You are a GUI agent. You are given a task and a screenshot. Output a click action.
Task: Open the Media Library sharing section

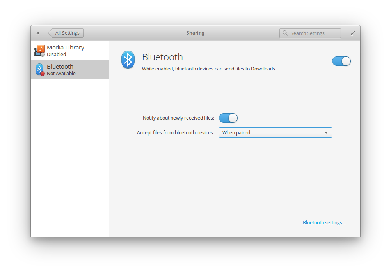click(70, 51)
